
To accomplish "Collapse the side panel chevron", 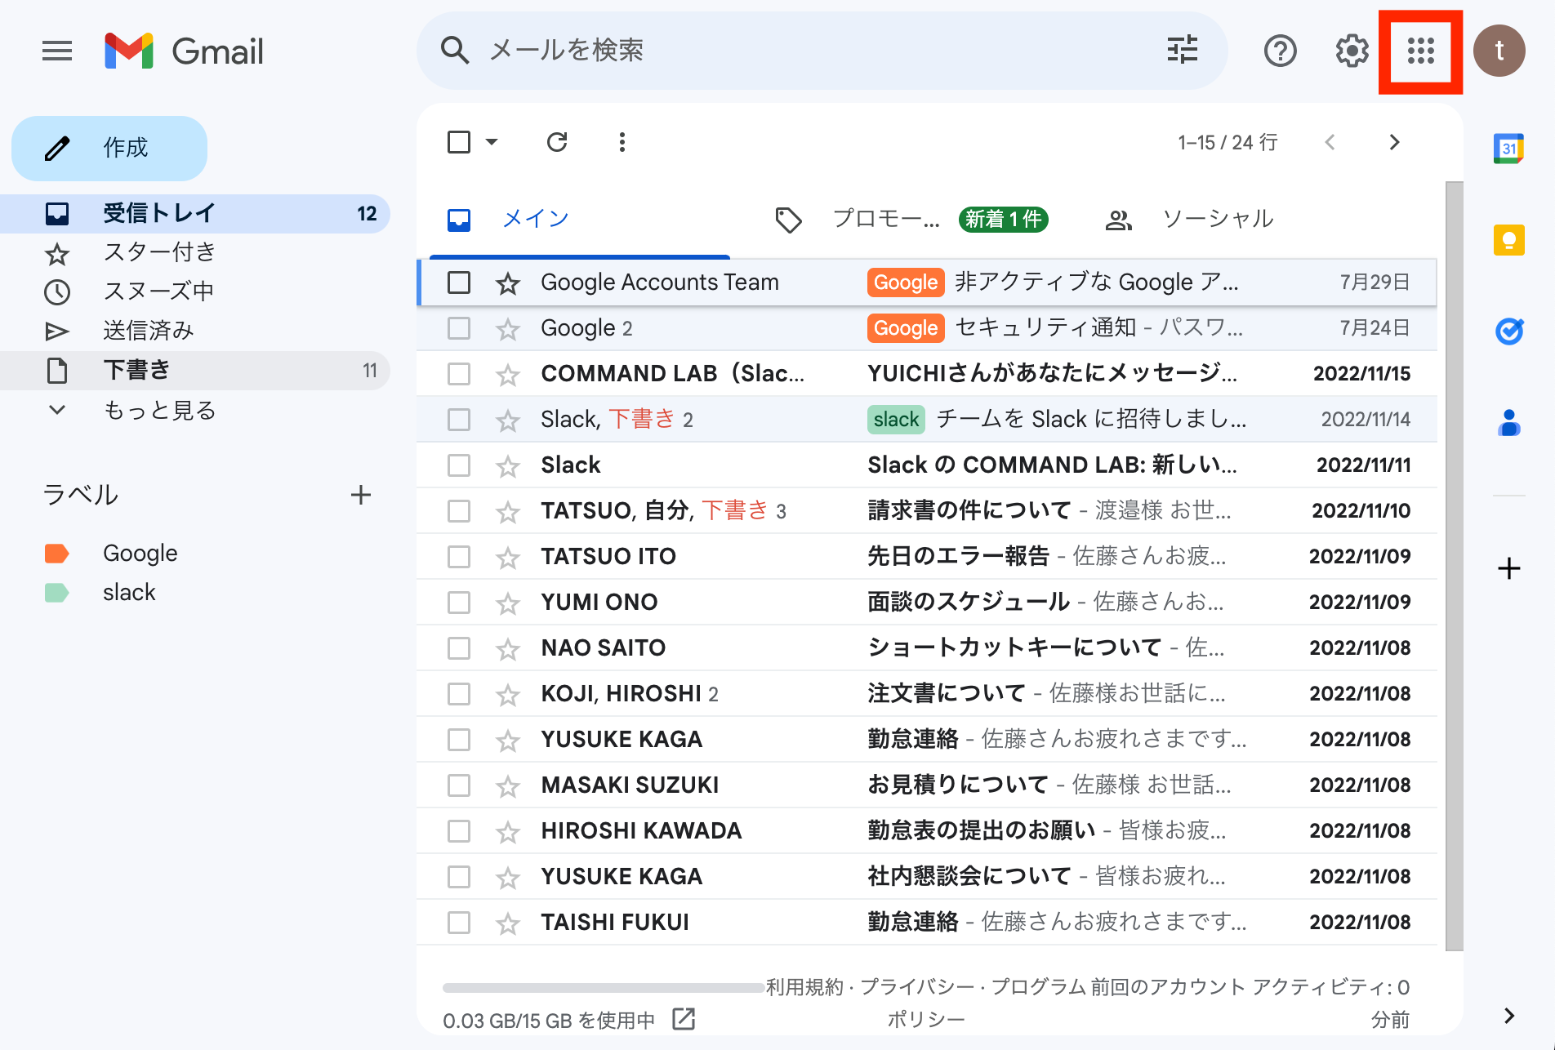I will (1509, 1016).
